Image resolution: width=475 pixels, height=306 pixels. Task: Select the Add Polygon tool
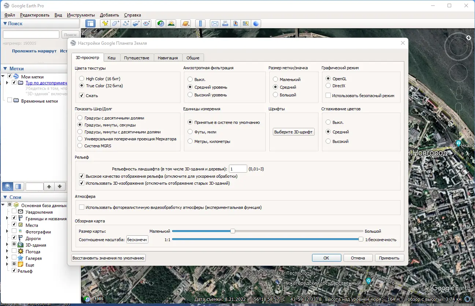coord(116,23)
